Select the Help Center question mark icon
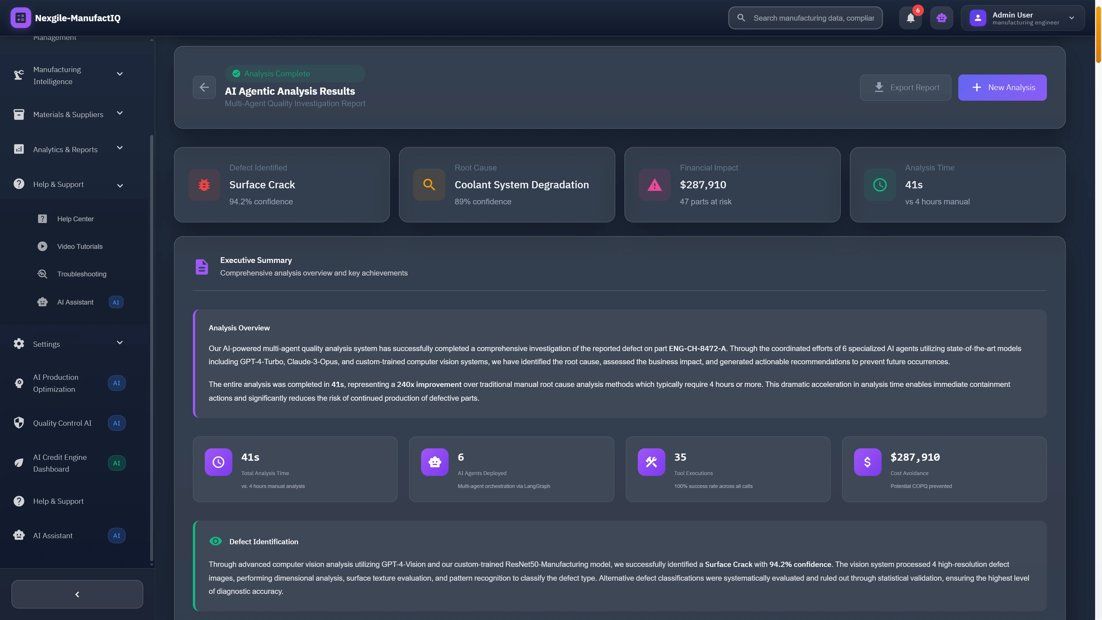1102x620 pixels. click(42, 218)
